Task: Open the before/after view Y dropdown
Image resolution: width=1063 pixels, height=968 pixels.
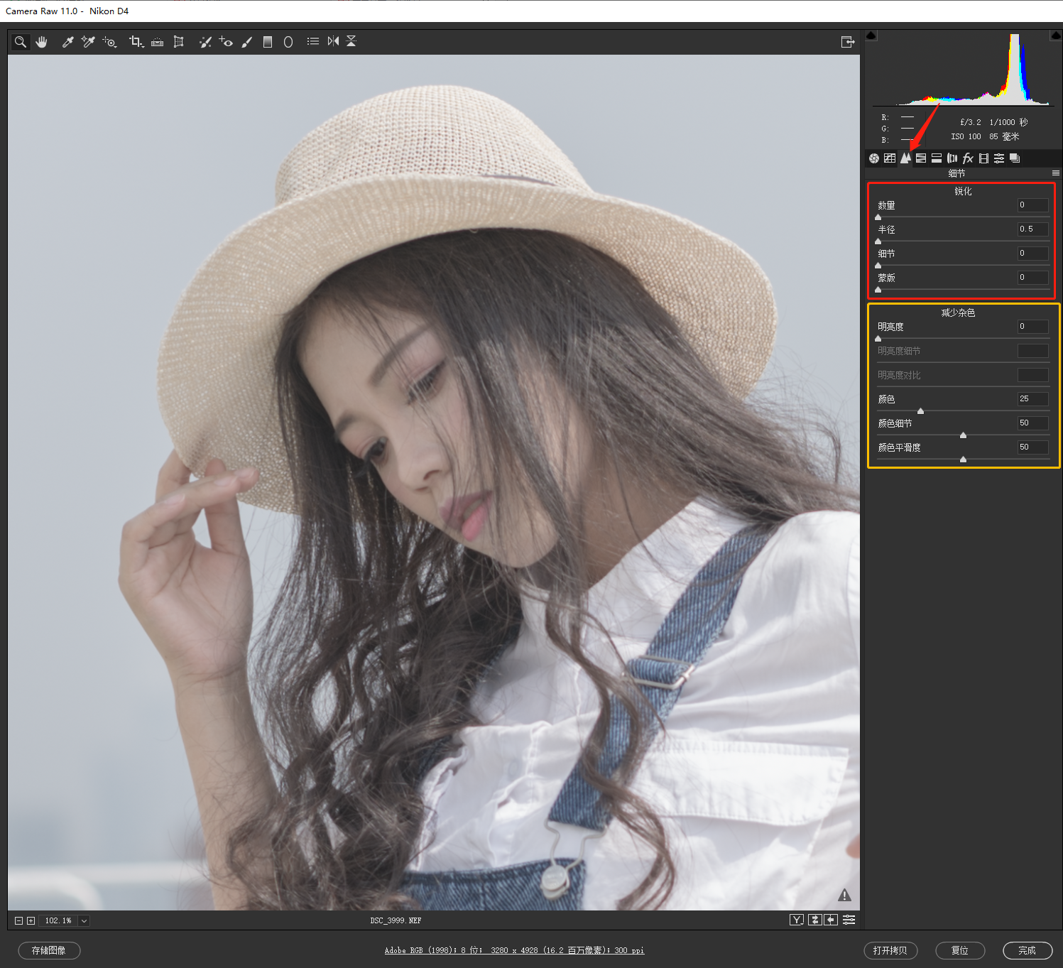Action: tap(797, 920)
